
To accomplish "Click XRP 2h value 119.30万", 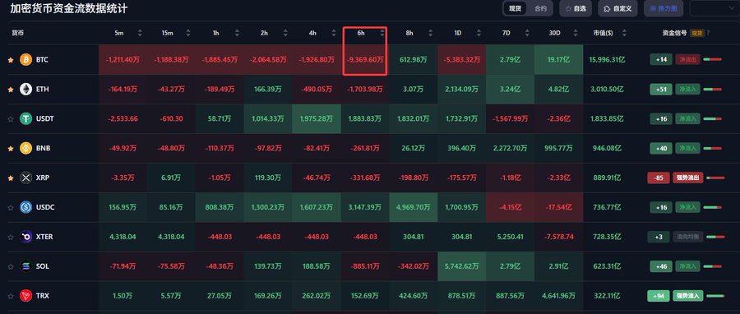I will (x=268, y=178).
